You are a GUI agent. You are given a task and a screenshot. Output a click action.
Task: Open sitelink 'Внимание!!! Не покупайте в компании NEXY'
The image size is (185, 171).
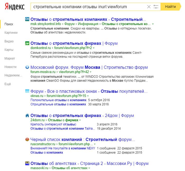pos(63,148)
